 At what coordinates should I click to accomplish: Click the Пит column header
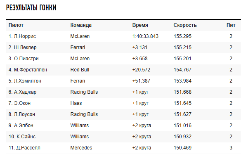pos(231,25)
